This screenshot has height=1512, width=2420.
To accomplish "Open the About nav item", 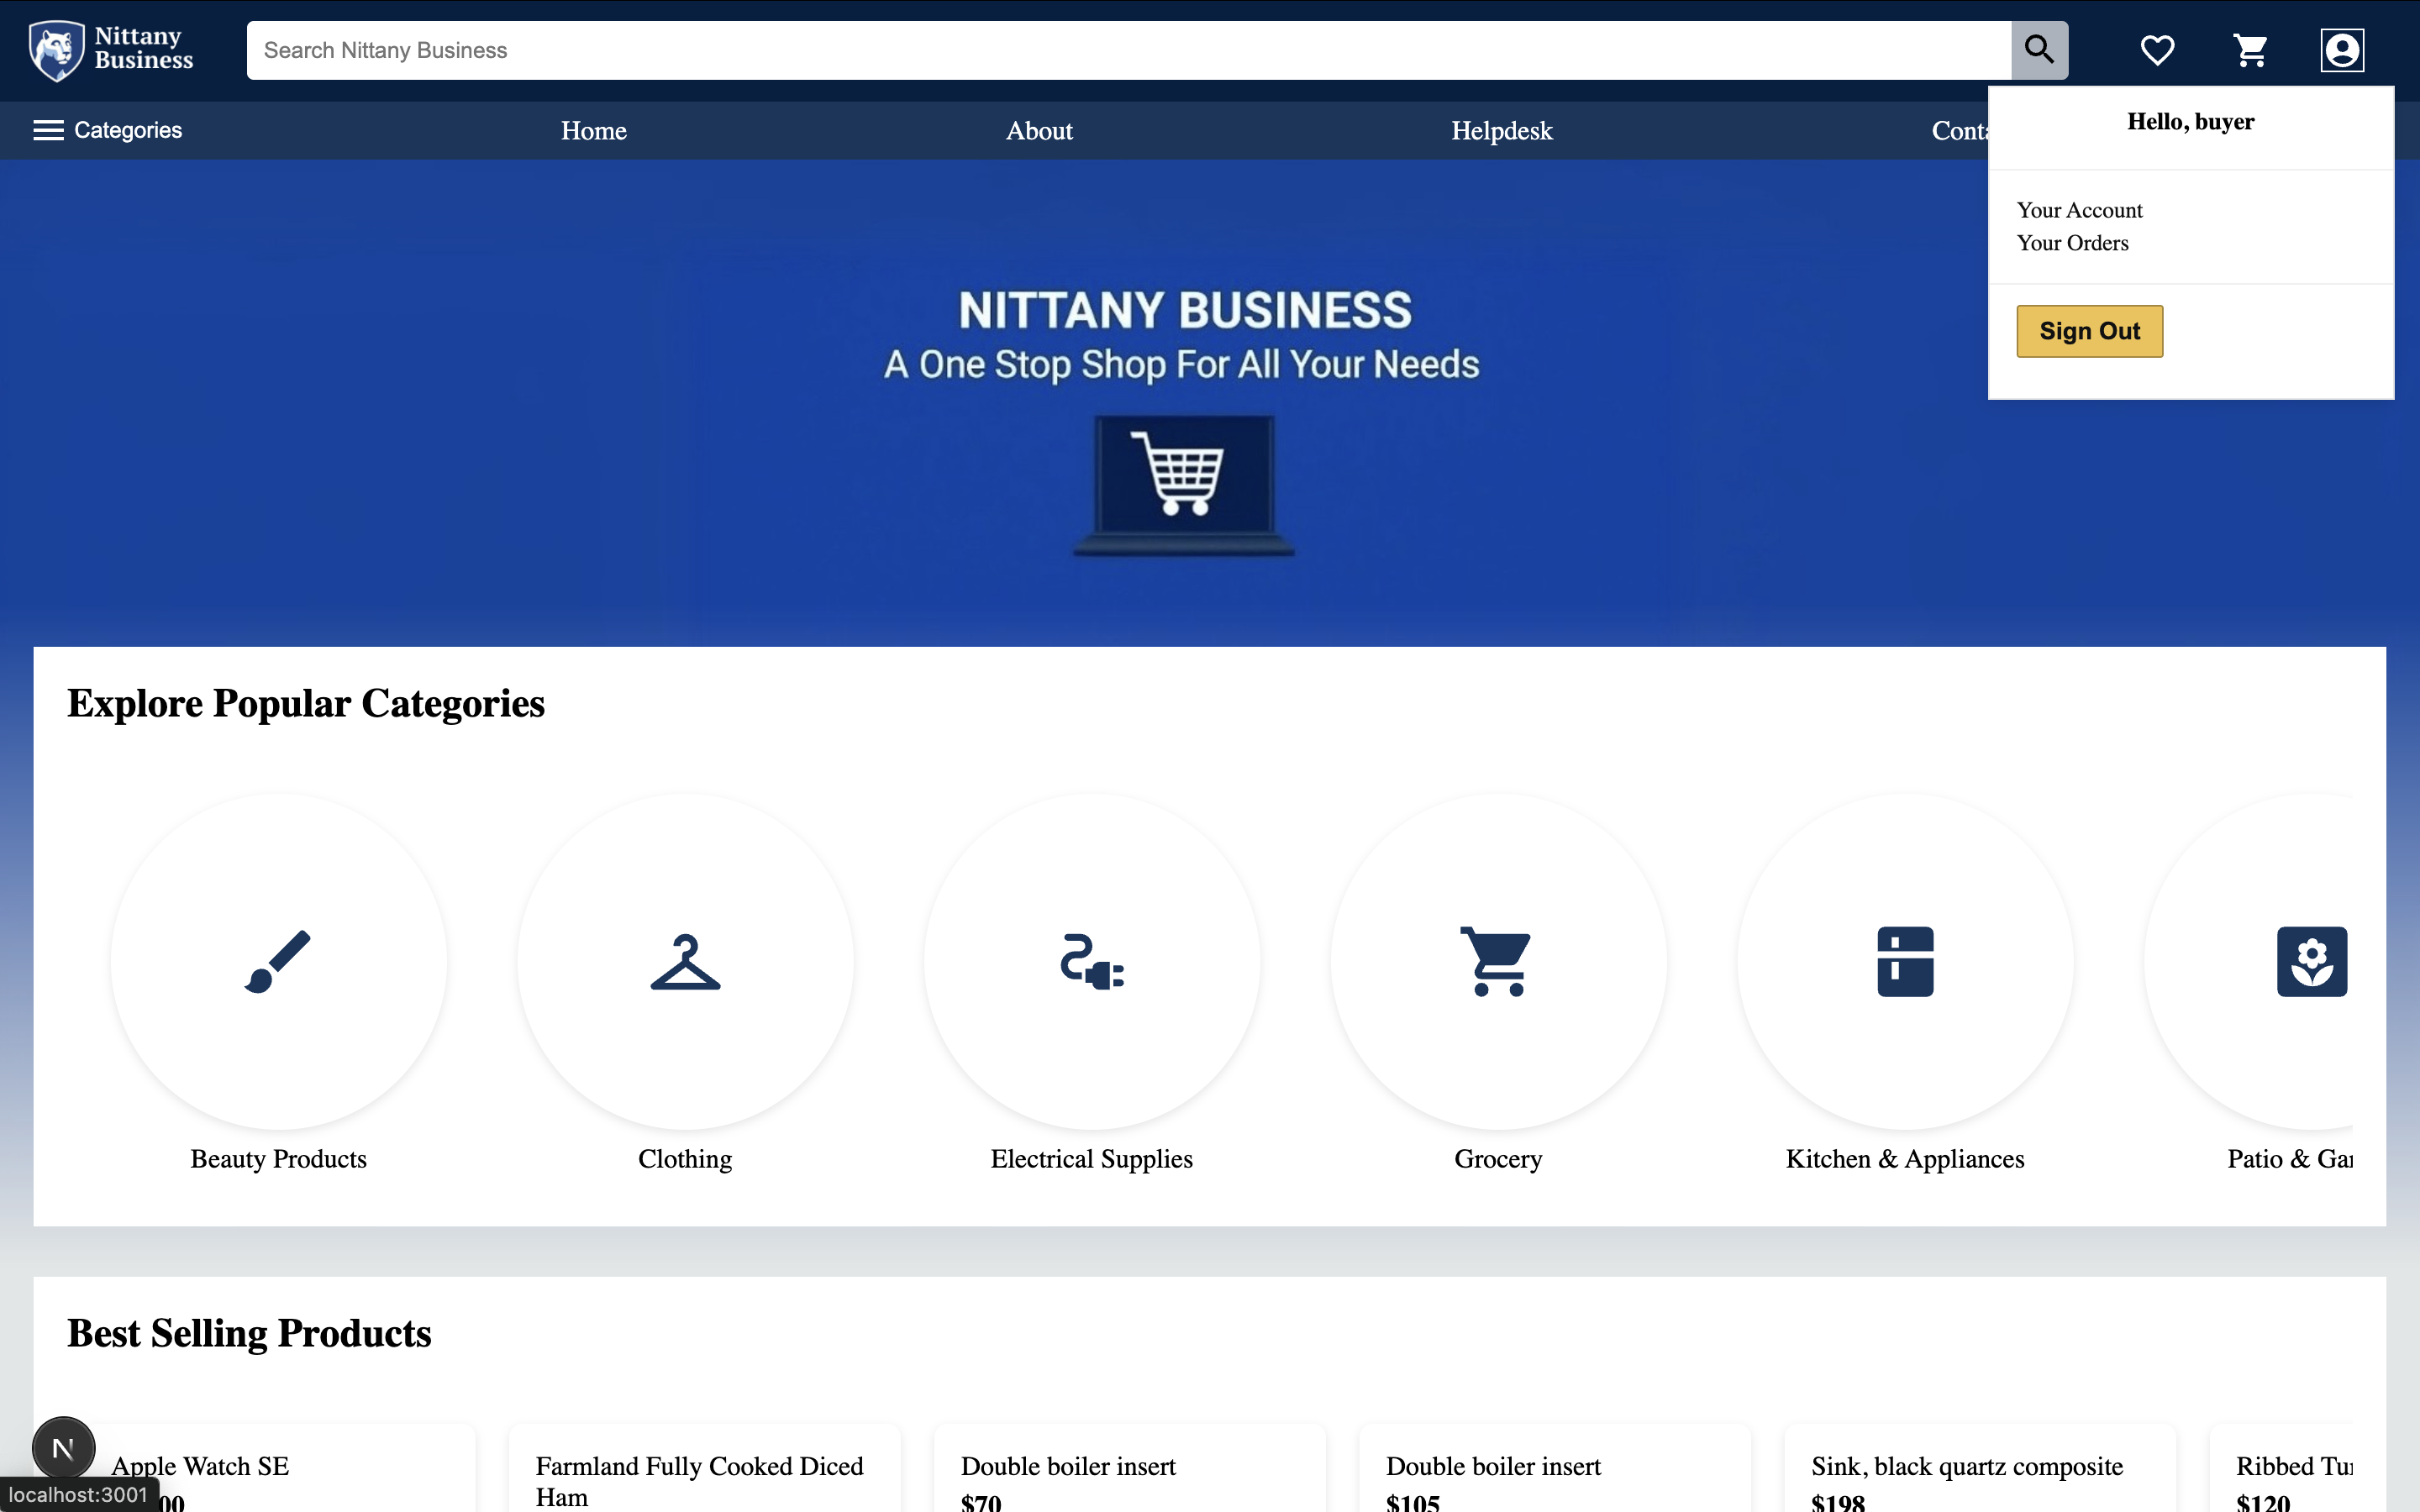I will pyautogui.click(x=1039, y=131).
